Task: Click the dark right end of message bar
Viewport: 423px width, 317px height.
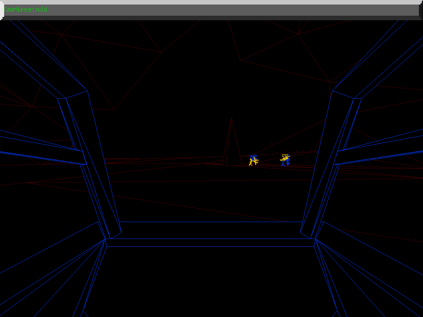Action: pos(420,10)
